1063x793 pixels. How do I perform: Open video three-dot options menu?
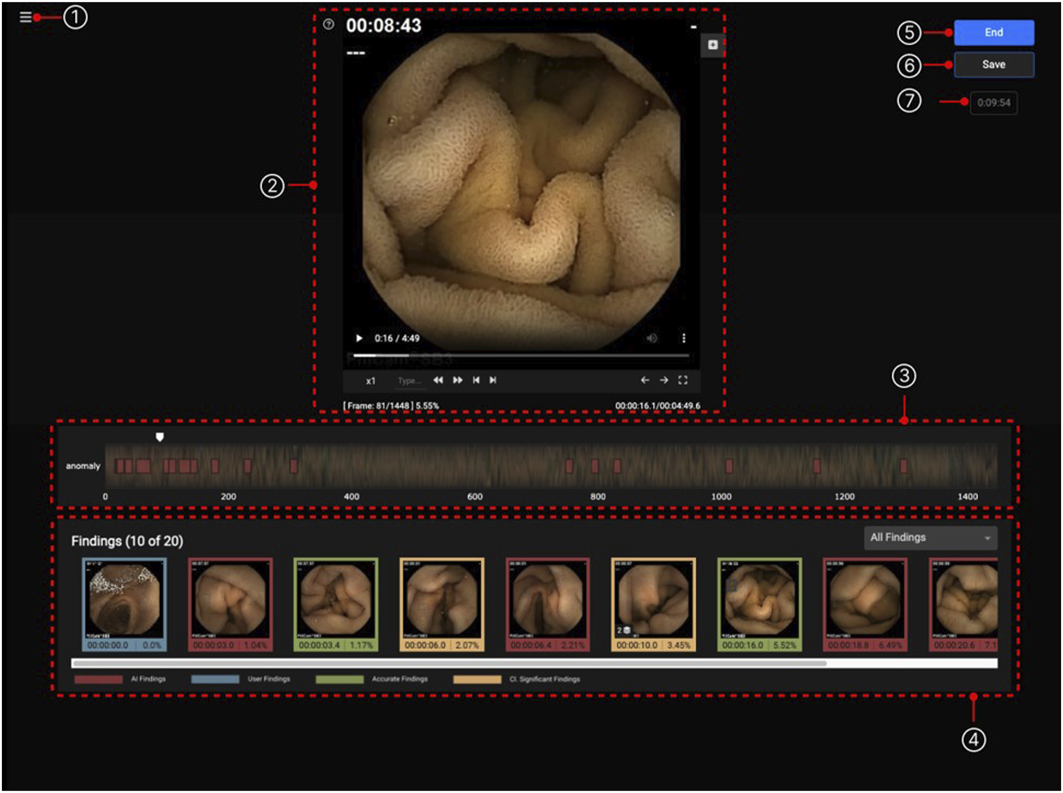point(684,338)
